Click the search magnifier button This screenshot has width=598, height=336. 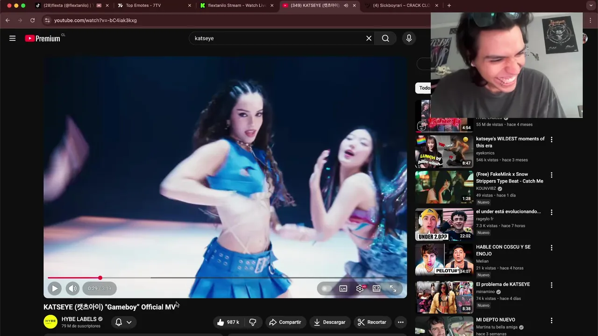[385, 38]
